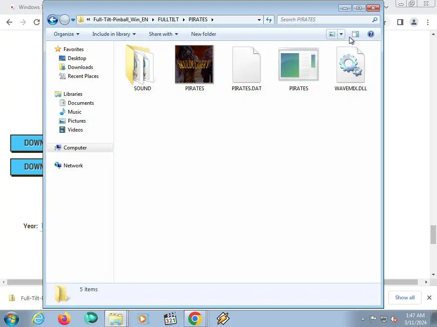Click the Explorer forward arrow button
The image size is (437, 327).
coord(64,20)
